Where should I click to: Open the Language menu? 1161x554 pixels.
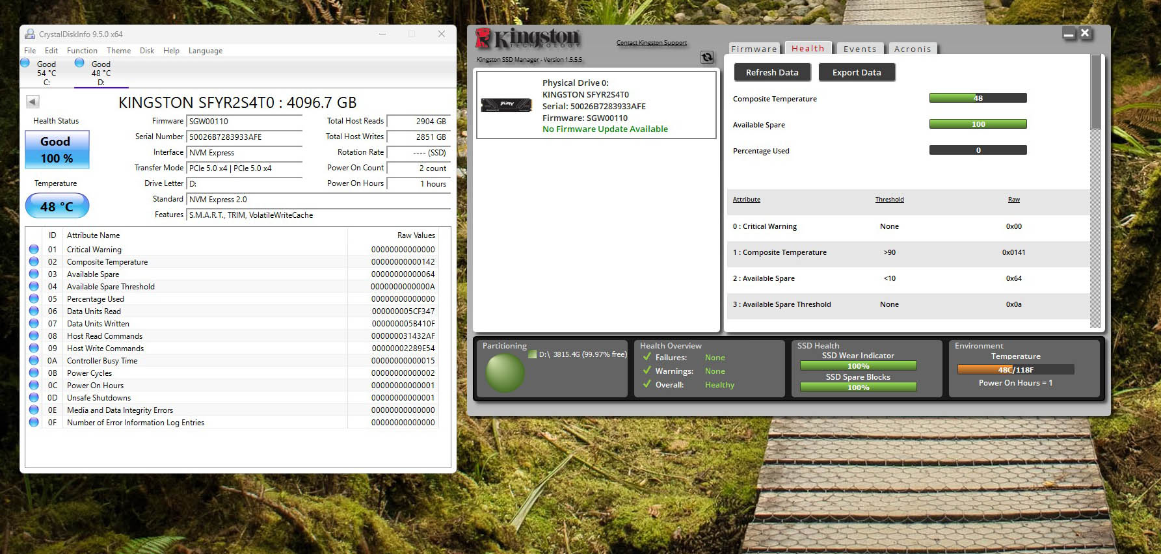206,50
